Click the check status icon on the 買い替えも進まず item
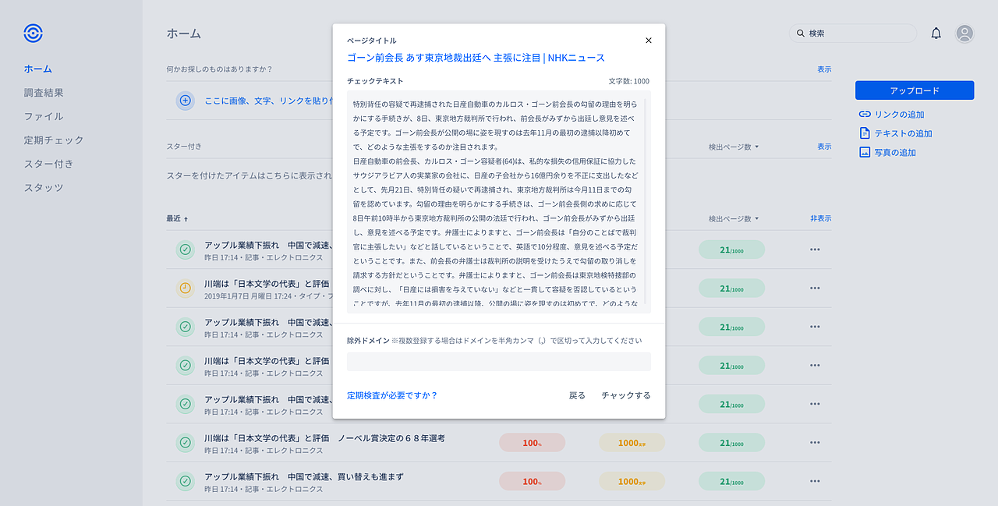This screenshot has width=998, height=506. click(185, 481)
